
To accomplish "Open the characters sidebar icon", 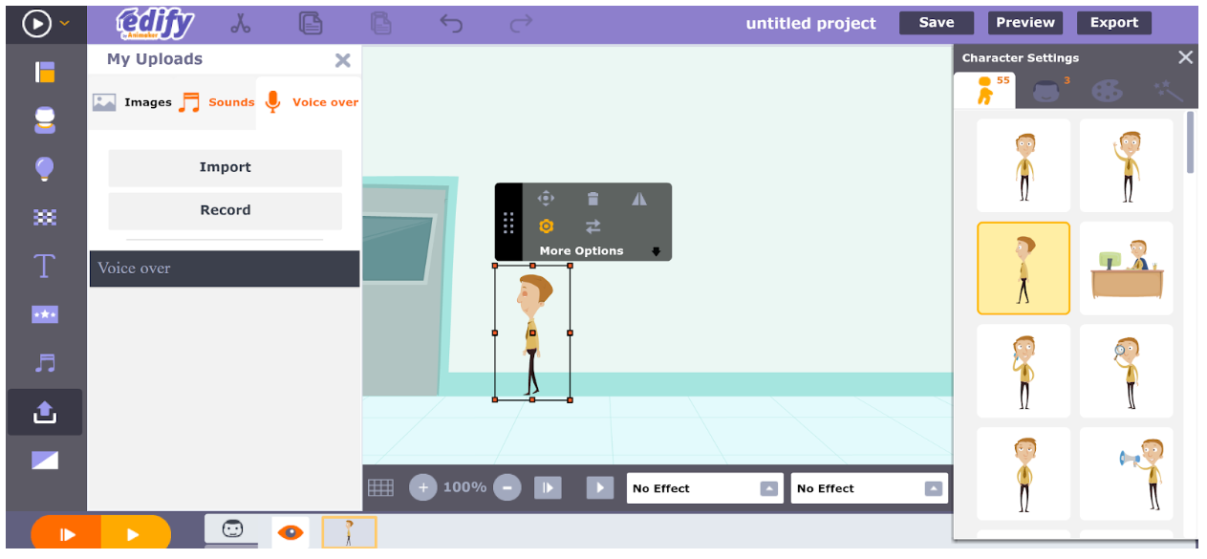I will (x=45, y=120).
